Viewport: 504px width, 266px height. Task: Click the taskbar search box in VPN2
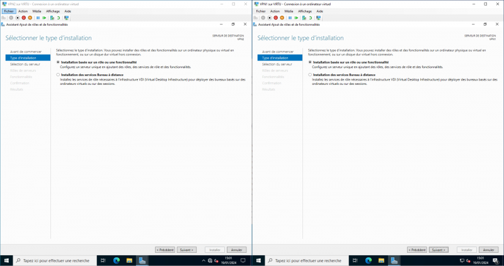click(54, 260)
